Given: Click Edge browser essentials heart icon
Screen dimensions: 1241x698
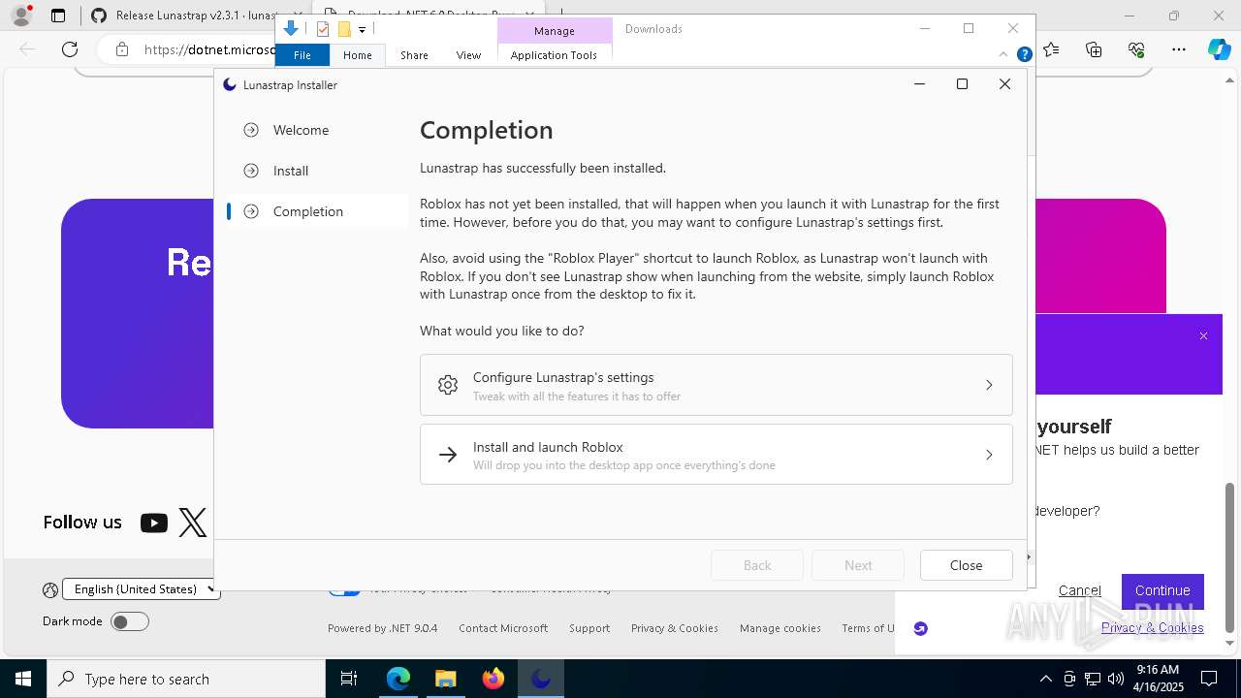Looking at the screenshot, I should [x=1136, y=49].
